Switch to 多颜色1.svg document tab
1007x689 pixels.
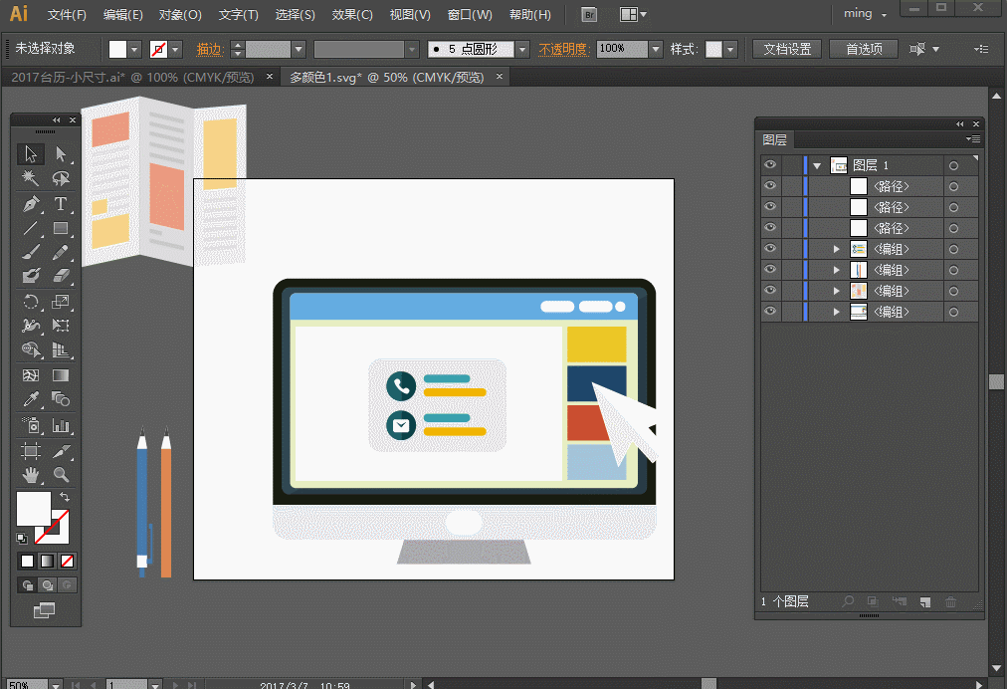pos(386,77)
